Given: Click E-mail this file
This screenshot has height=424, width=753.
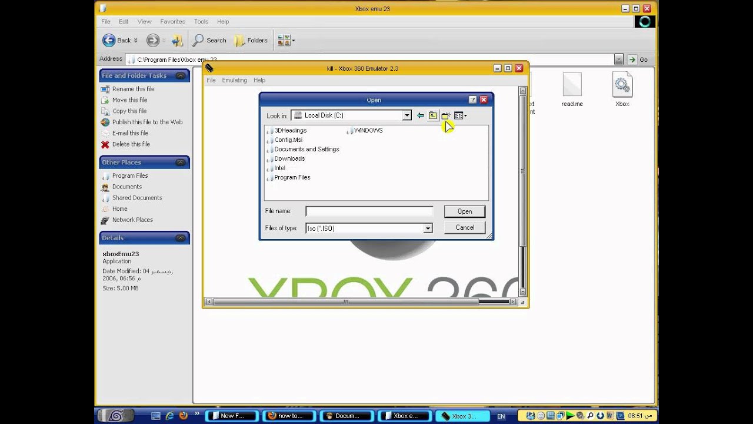Looking at the screenshot, I should (130, 133).
